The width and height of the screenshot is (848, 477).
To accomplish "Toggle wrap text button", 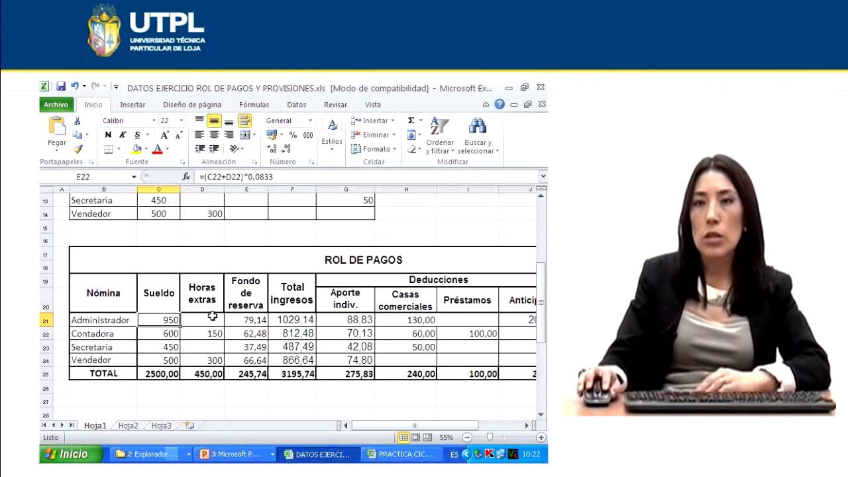I will 244,121.
